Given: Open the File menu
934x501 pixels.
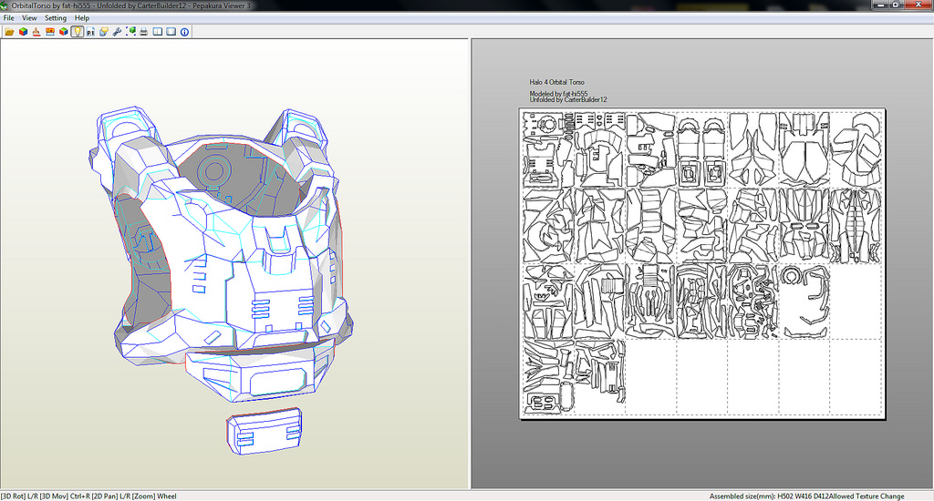Looking at the screenshot, I should click(x=9, y=18).
